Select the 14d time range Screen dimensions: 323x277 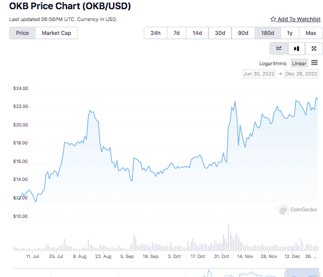tap(197, 33)
